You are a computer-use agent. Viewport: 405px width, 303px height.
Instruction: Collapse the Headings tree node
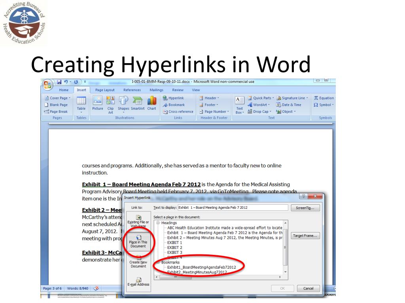click(x=158, y=223)
